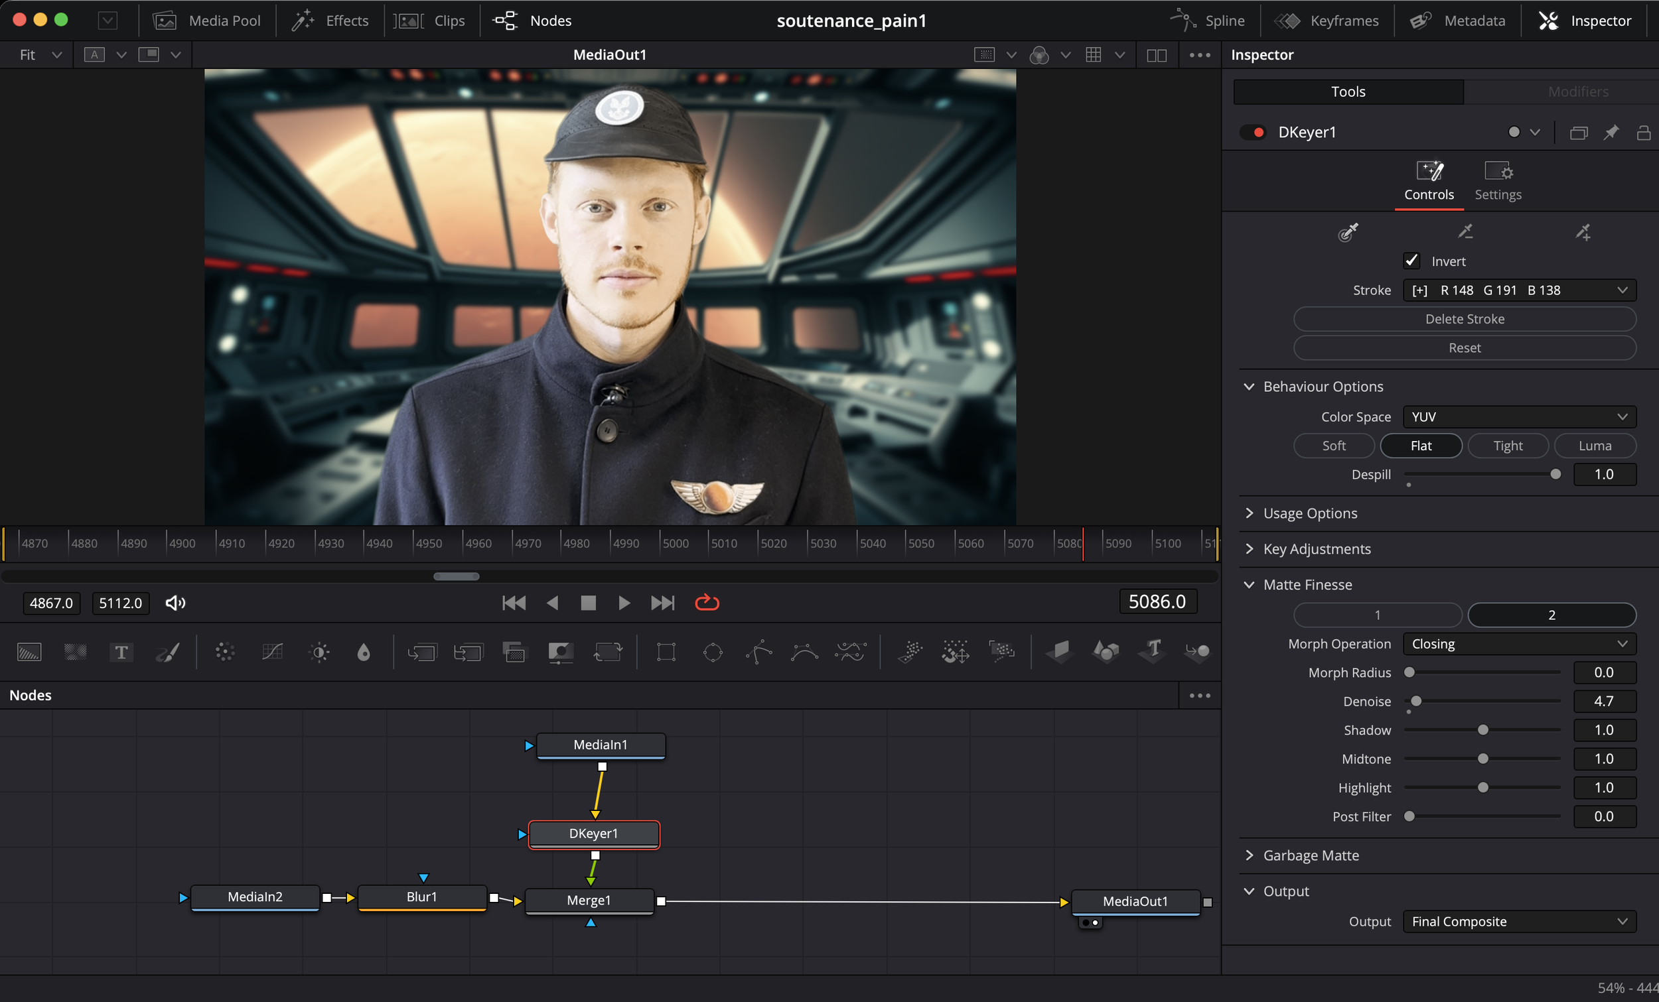This screenshot has height=1002, width=1659.
Task: Toggle the DKeyer1 enable switch
Action: pyautogui.click(x=1254, y=132)
